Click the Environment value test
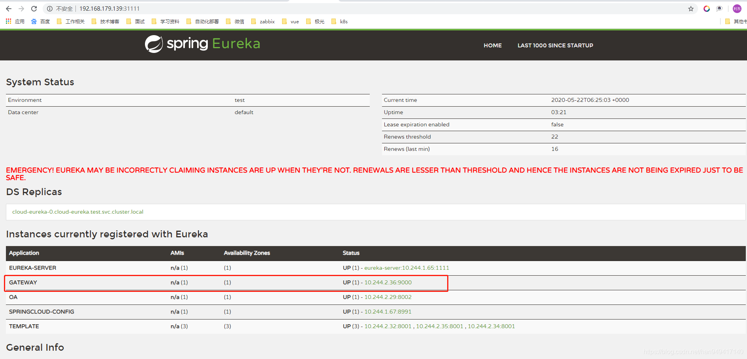Screen dimensions: 747x359 point(239,100)
